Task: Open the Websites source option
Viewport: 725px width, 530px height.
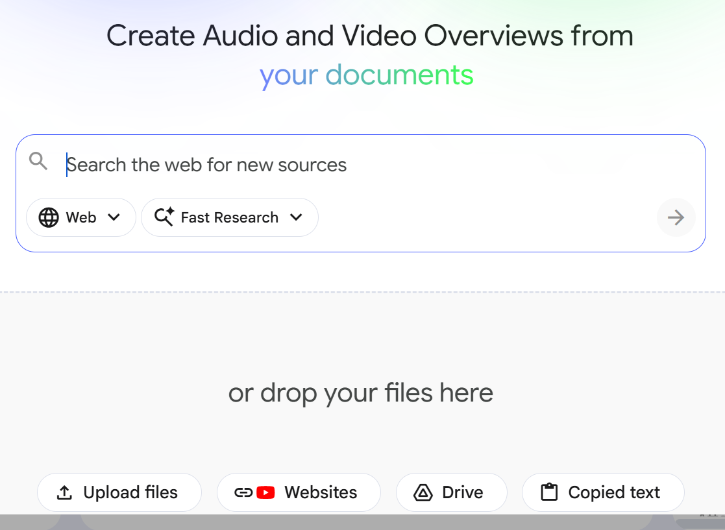Action: click(x=299, y=492)
